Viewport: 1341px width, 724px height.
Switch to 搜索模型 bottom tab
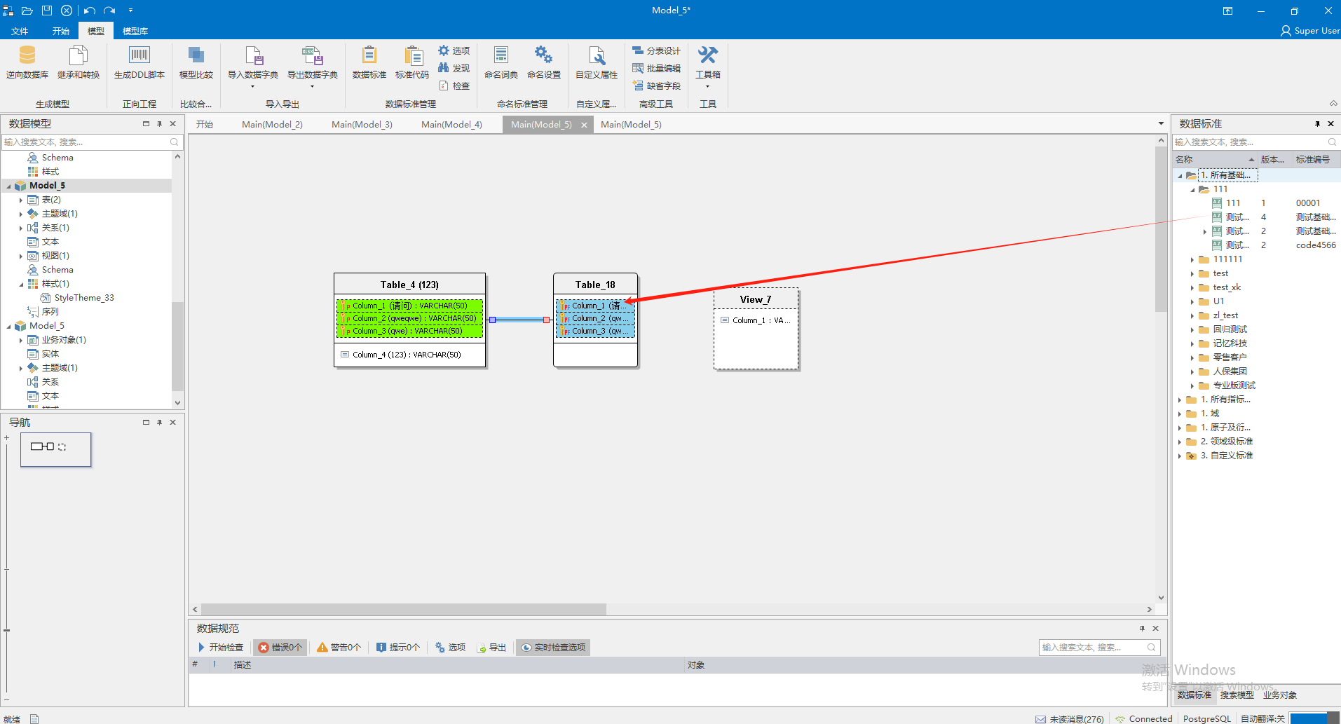1237,695
